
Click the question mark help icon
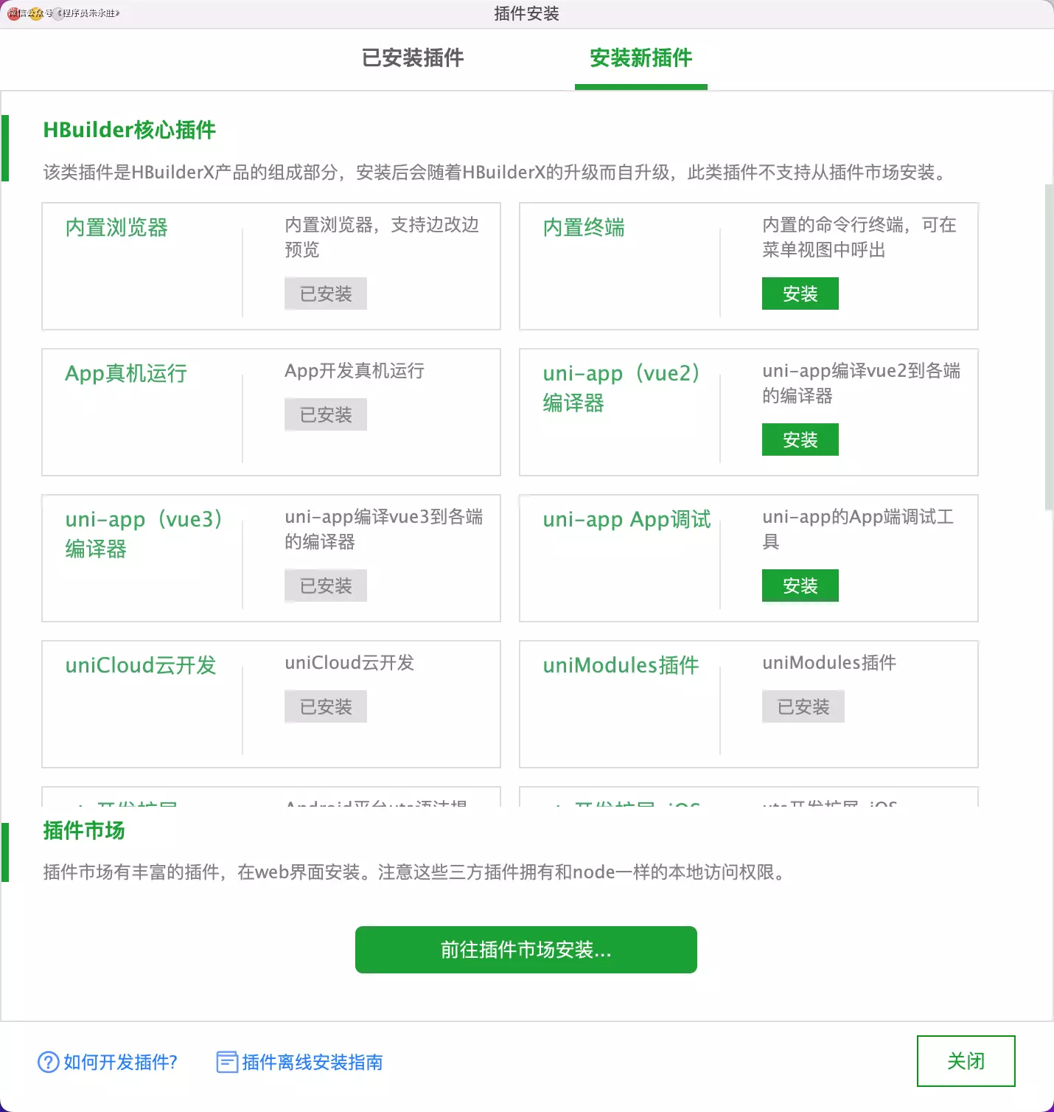(47, 1063)
